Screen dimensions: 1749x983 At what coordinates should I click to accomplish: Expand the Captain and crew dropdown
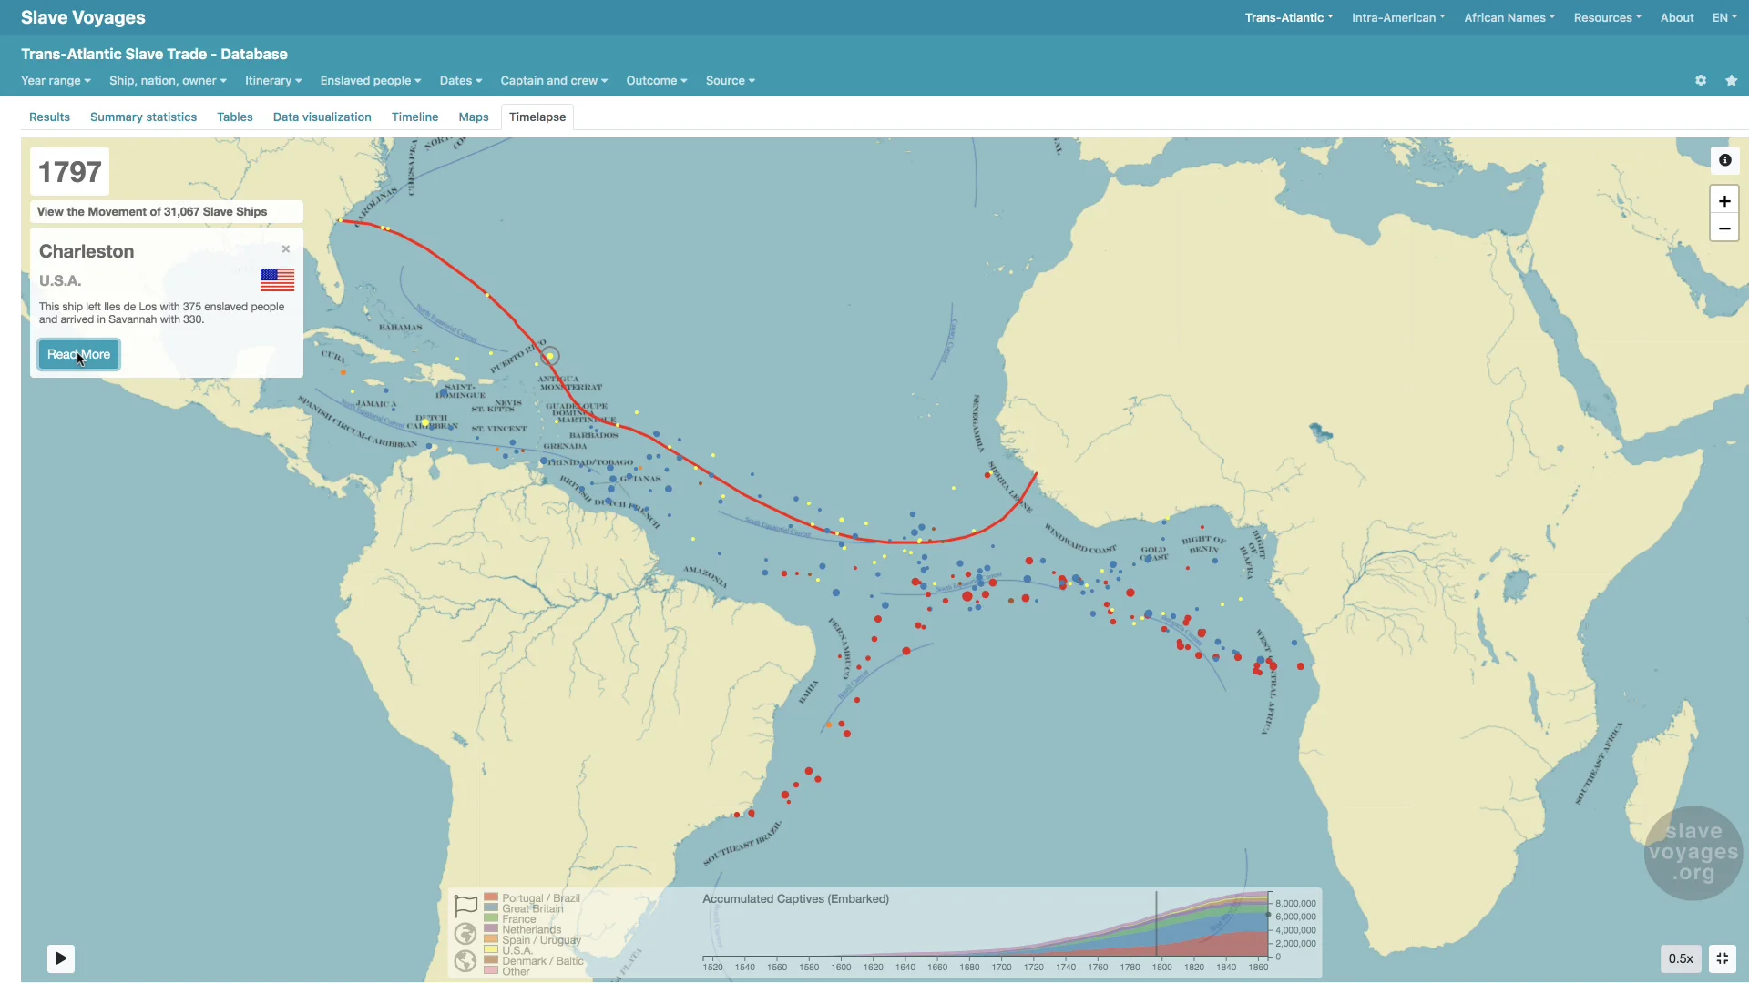pyautogui.click(x=553, y=81)
